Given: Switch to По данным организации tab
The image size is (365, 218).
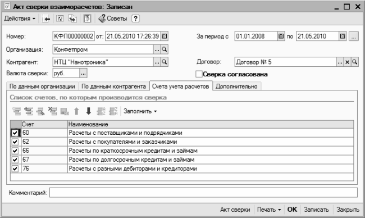Looking at the screenshot, I should [x=42, y=87].
